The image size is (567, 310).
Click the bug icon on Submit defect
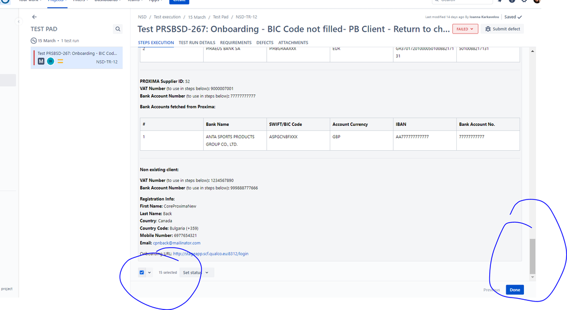click(488, 29)
